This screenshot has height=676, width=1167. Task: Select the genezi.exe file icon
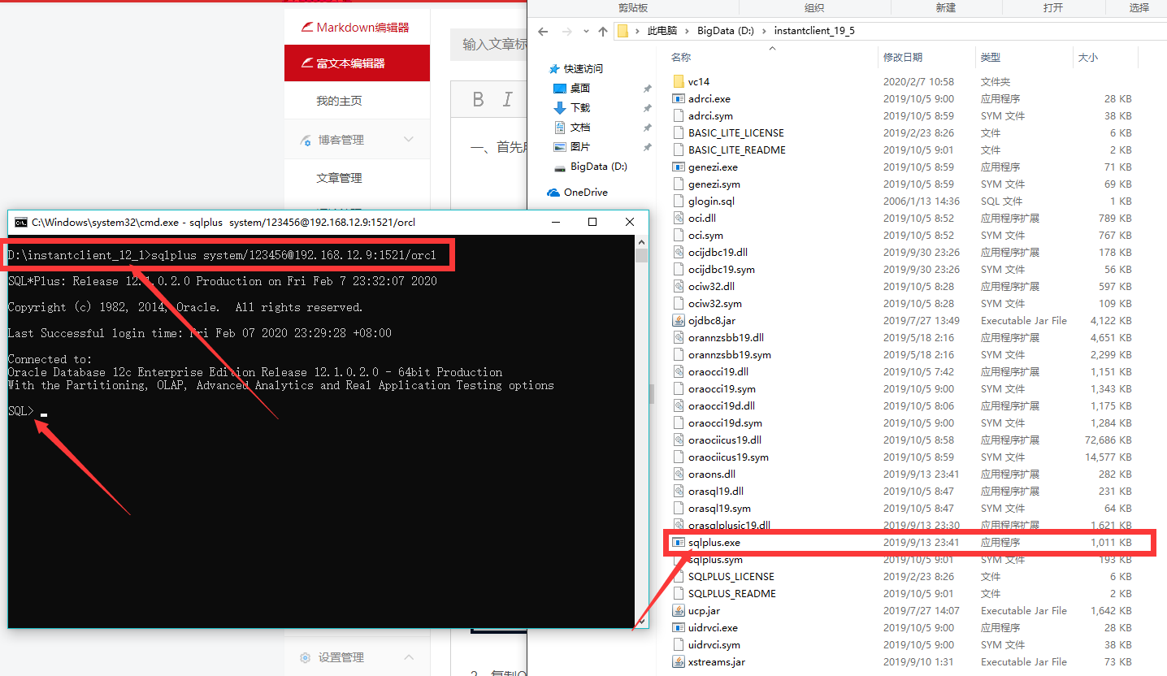(x=679, y=167)
